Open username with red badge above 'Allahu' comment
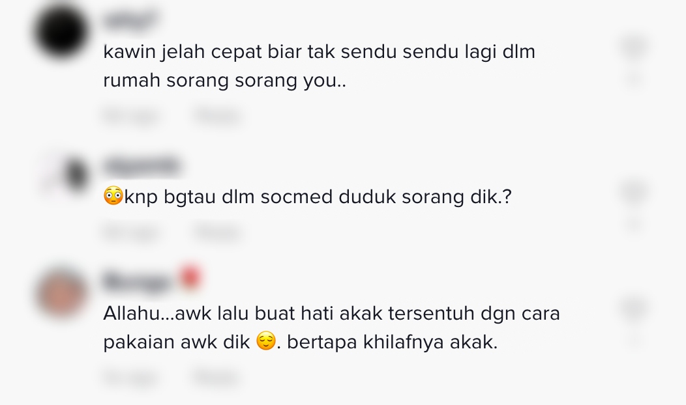This screenshot has width=686, height=405. [x=138, y=282]
